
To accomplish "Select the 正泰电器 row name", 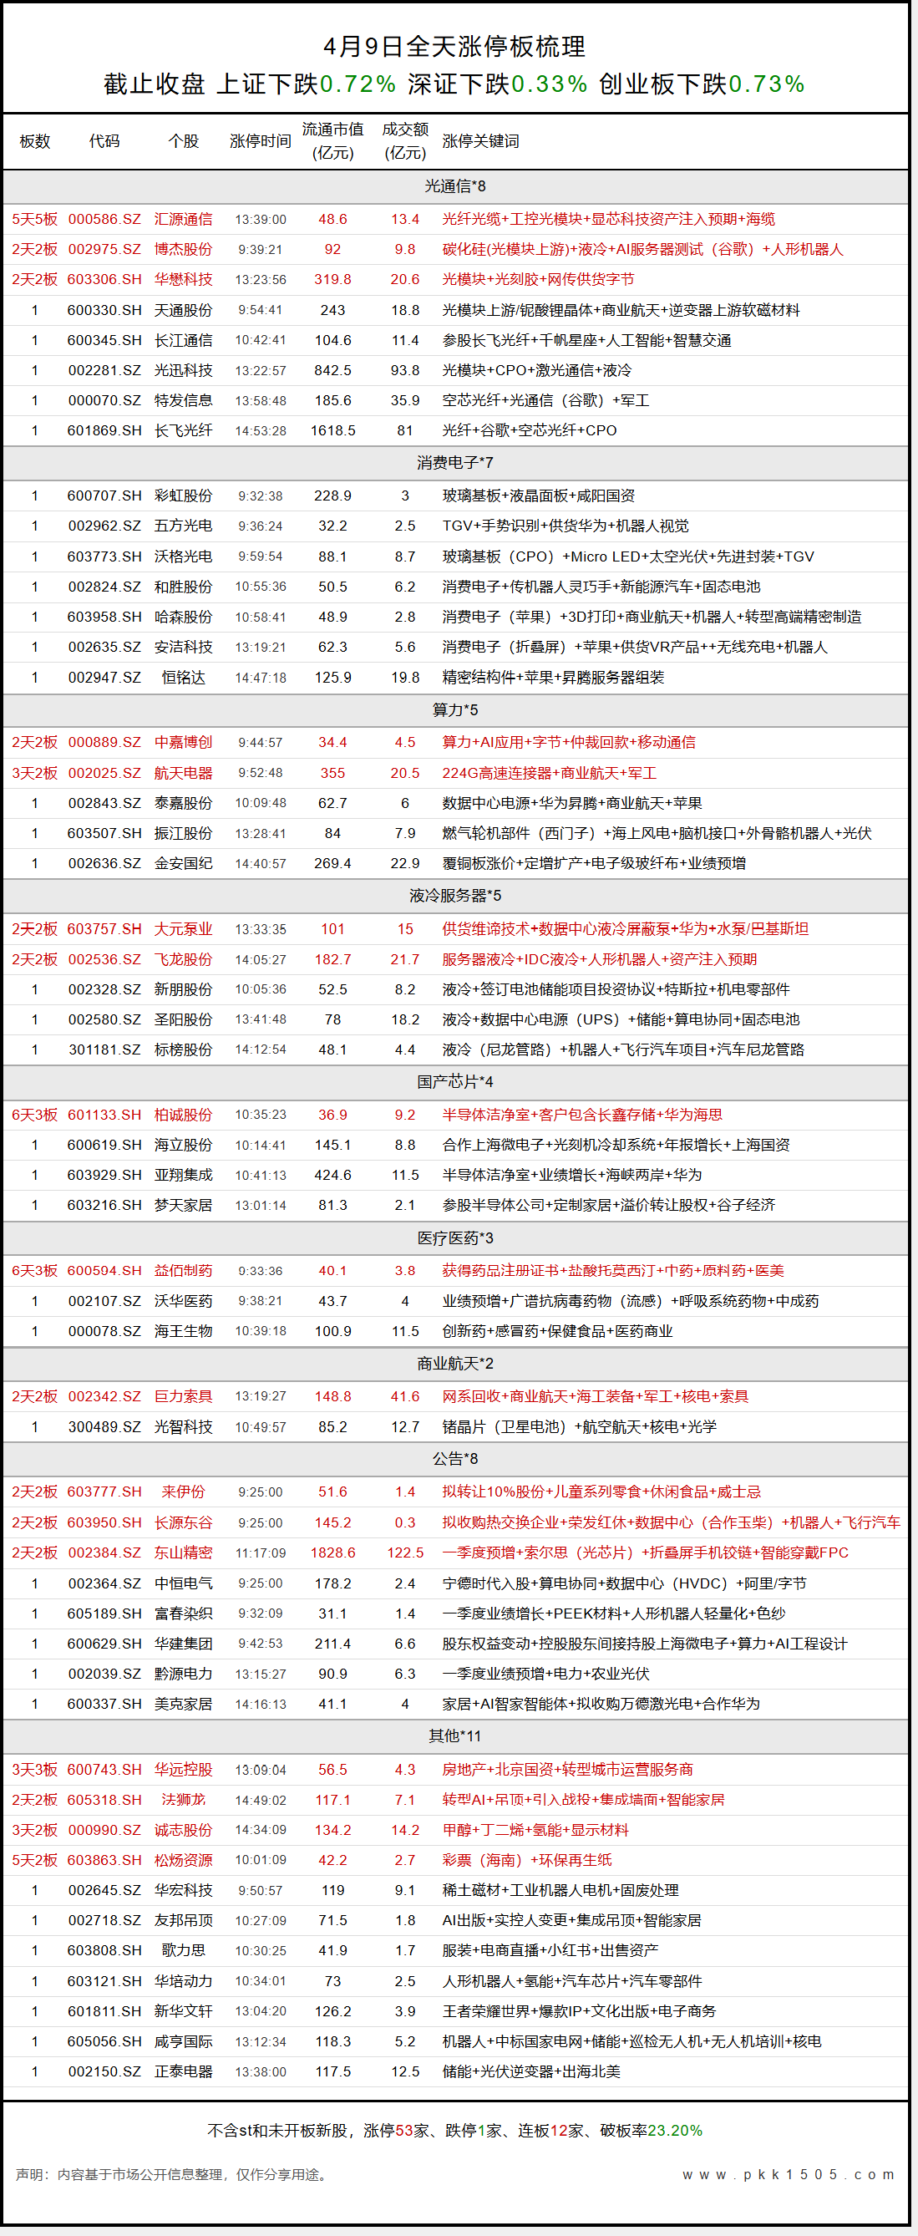I will click(183, 2072).
